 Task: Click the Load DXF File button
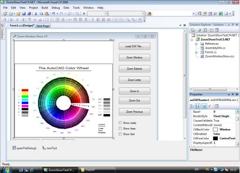134,46
